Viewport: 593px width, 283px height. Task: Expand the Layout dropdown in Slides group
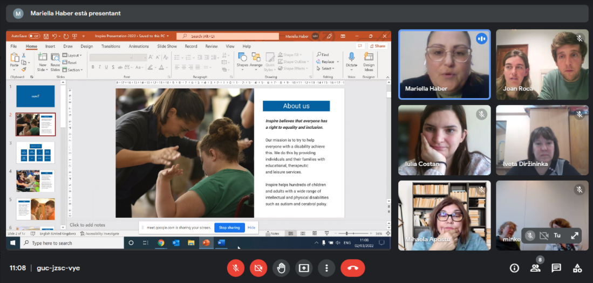[x=73, y=56]
